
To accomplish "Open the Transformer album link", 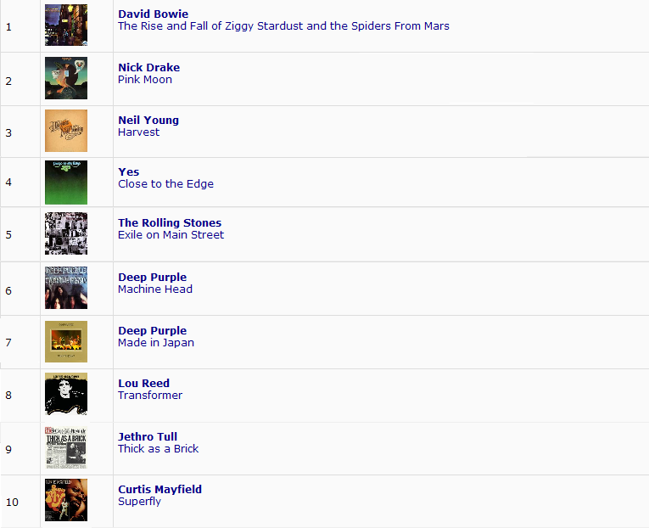I will tap(150, 395).
